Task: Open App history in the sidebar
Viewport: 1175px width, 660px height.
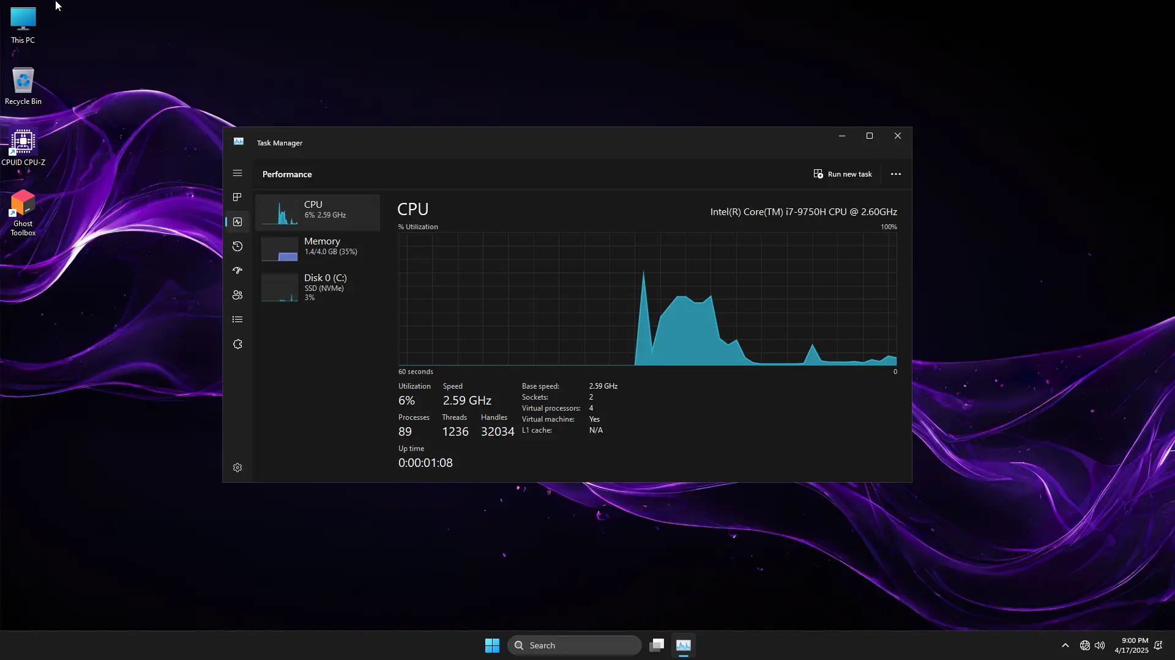Action: (x=237, y=246)
